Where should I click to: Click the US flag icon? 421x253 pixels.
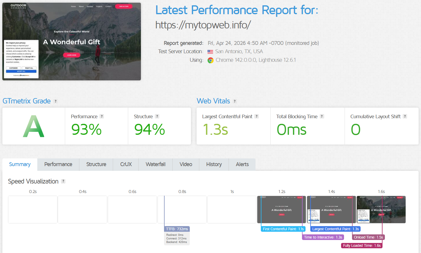click(x=210, y=52)
